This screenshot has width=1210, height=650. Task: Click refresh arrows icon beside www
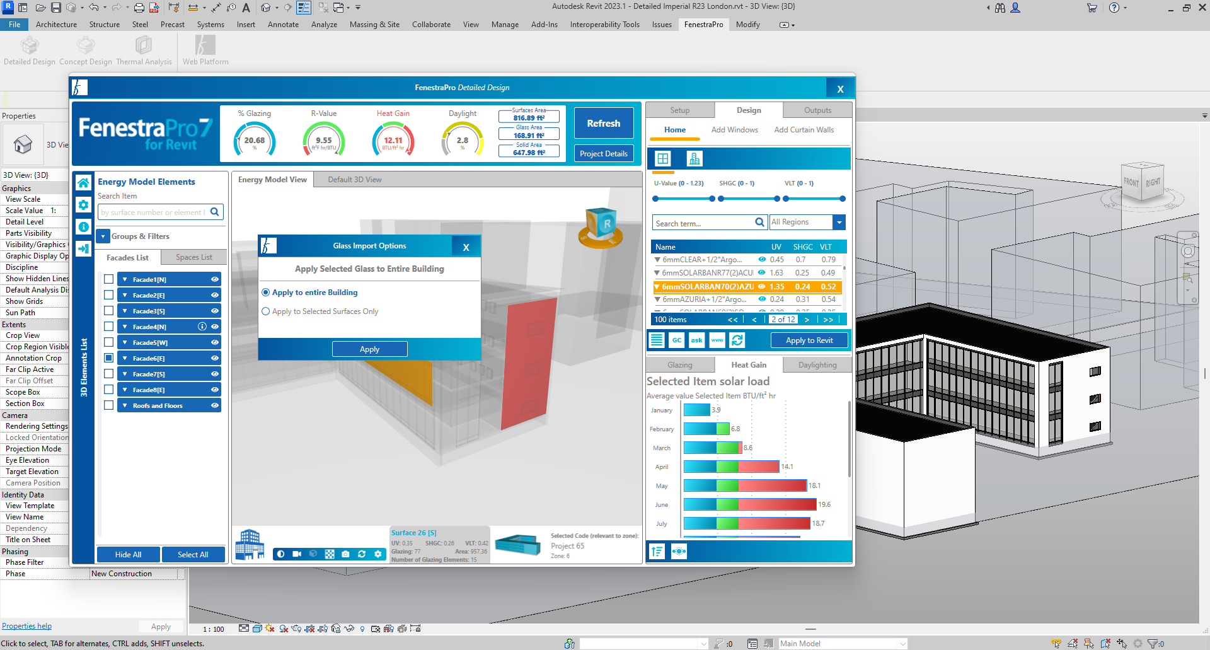coord(737,340)
